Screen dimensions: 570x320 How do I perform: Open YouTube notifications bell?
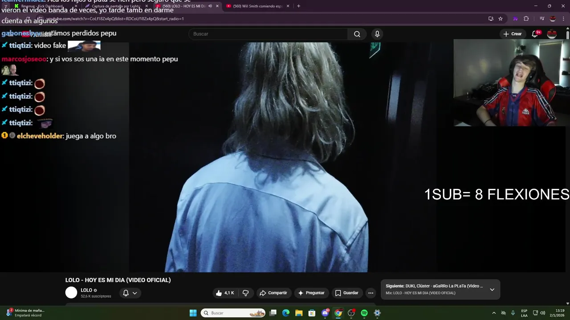click(x=535, y=34)
